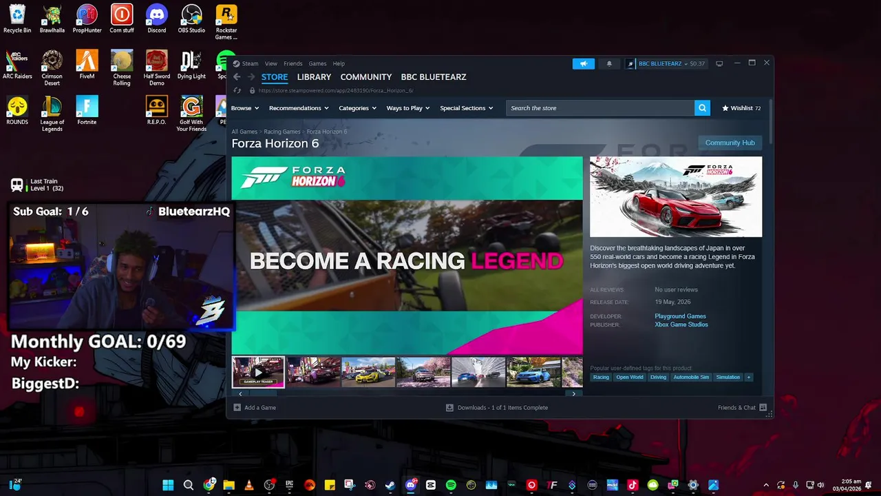Open Help menu in Steam

point(339,63)
